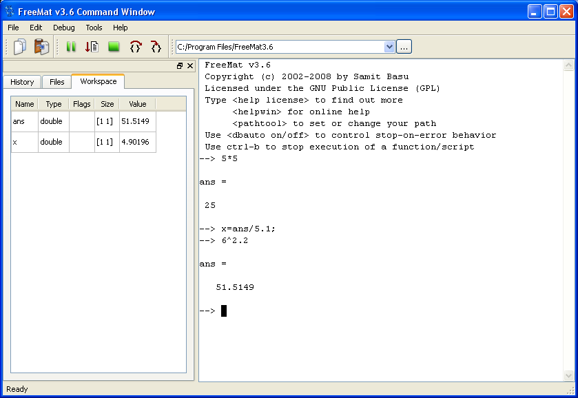578x398 pixels.
Task: Expand the working directory path dropdown
Action: click(389, 47)
